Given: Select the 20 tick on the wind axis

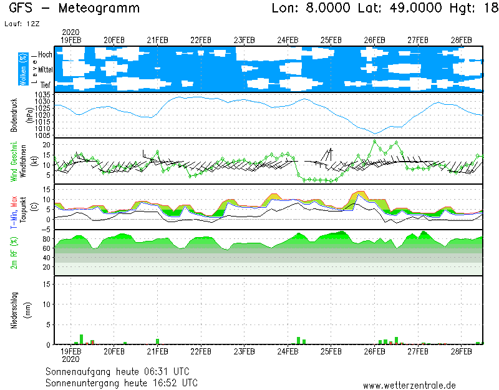Looking at the screenshot, I should [47, 145].
